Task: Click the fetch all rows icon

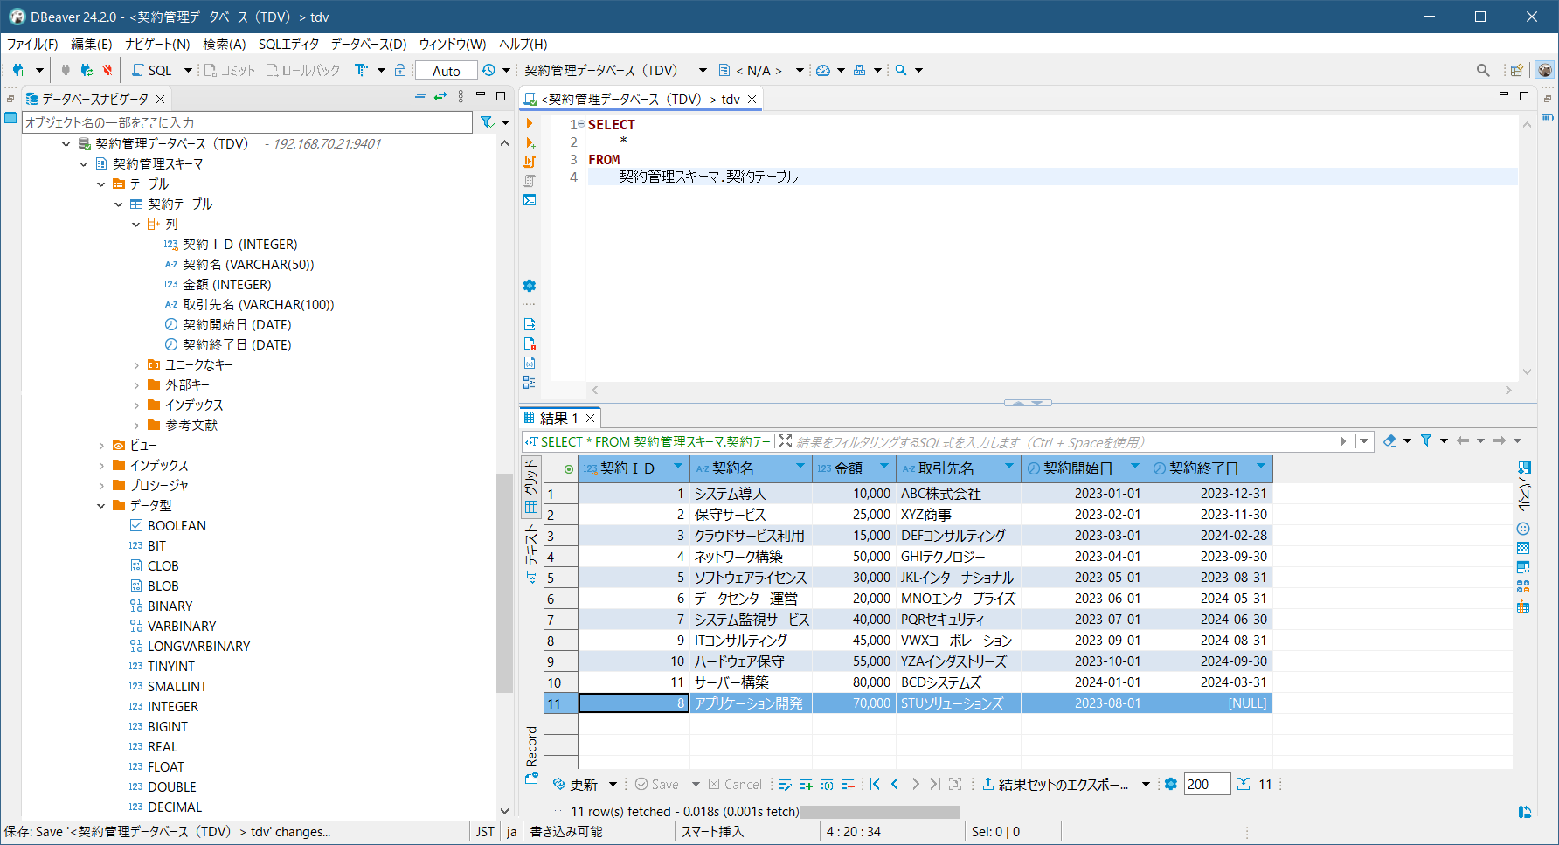Action: (1244, 784)
